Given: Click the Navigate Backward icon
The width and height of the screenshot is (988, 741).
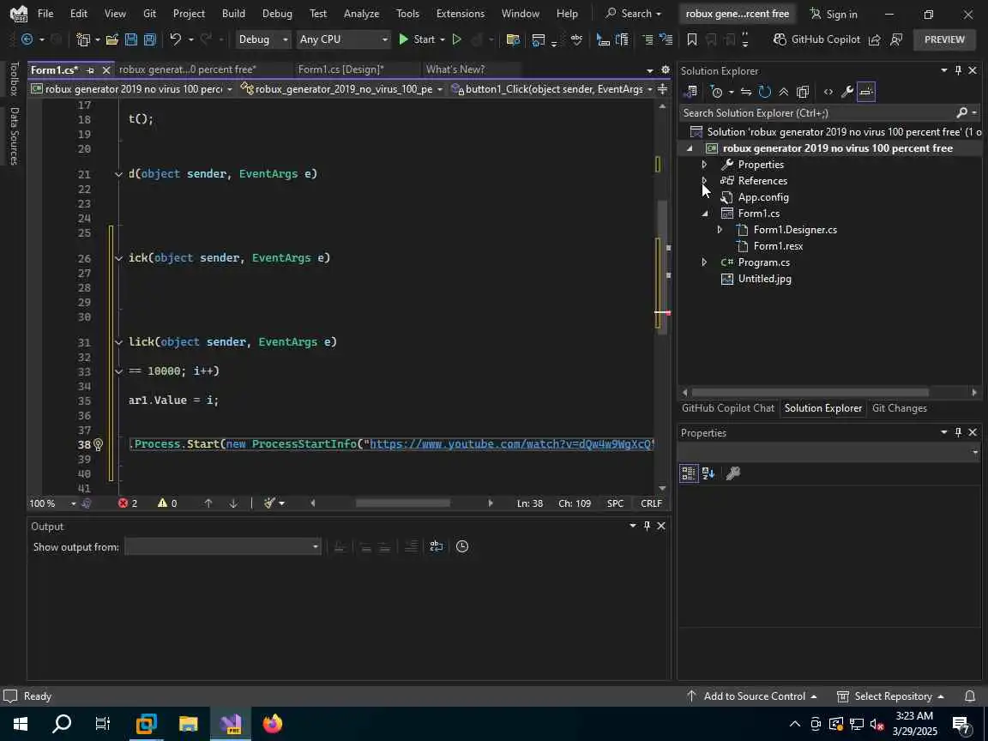Looking at the screenshot, I should click(27, 39).
